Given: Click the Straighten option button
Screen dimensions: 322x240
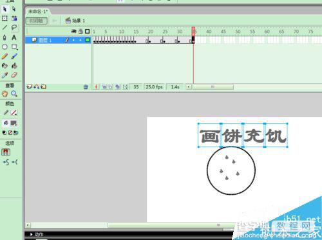Looking at the screenshot, I should (x=15, y=162).
